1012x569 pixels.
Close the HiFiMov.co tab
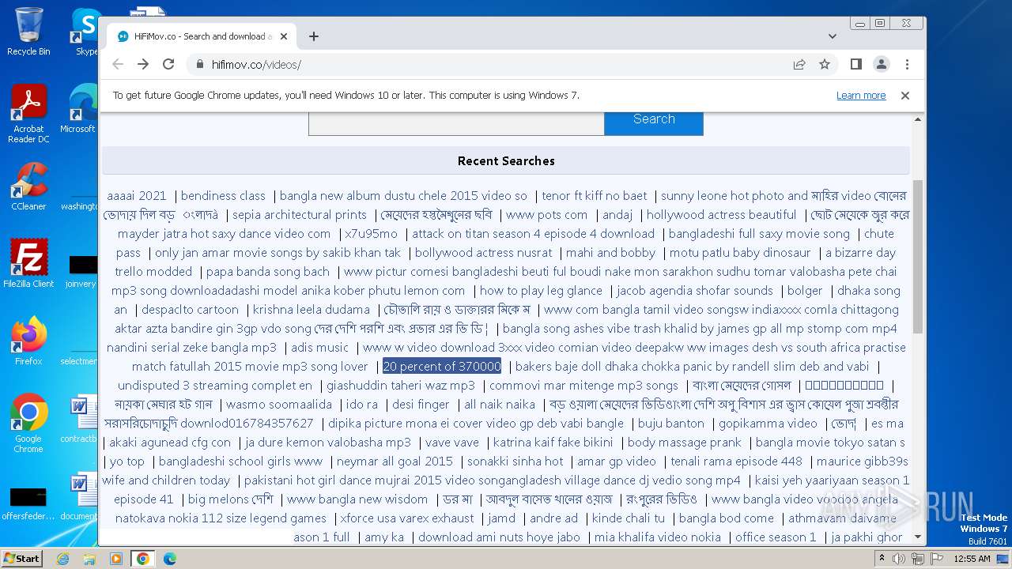pyautogui.click(x=284, y=36)
